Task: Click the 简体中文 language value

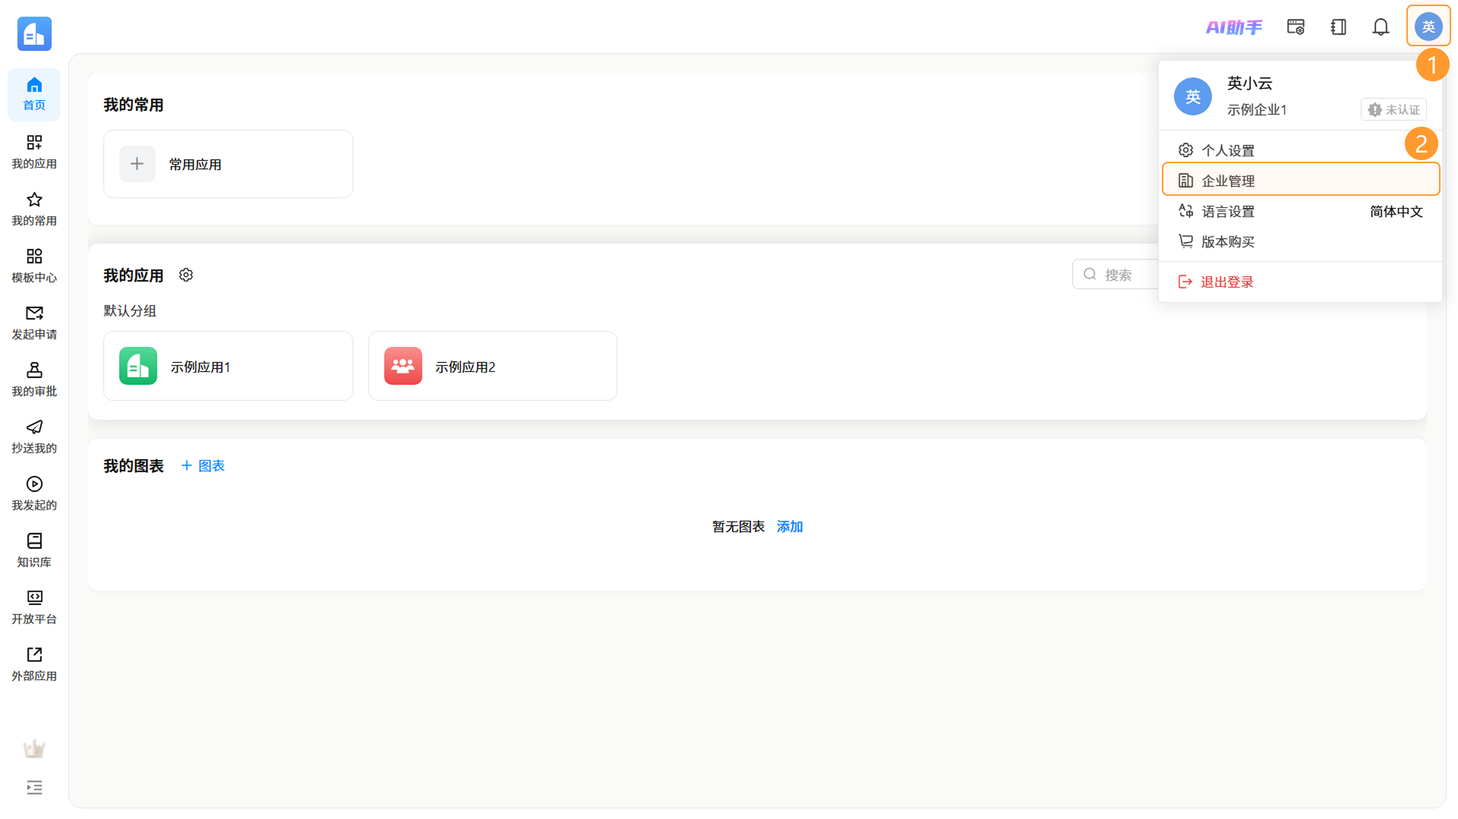Action: 1396,211
